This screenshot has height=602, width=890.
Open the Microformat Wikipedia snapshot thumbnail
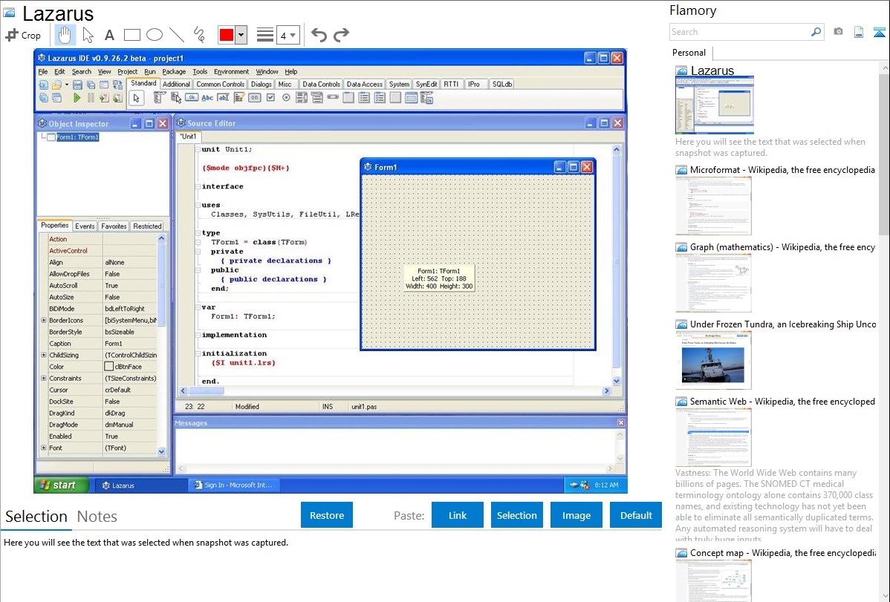pyautogui.click(x=713, y=206)
